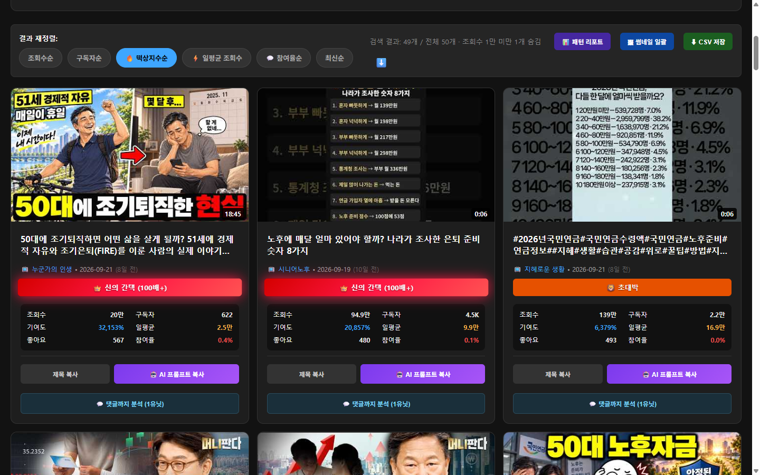760x475 pixels.
Task: Click the scrollbar's bottom down arrow
Action: 756,471
